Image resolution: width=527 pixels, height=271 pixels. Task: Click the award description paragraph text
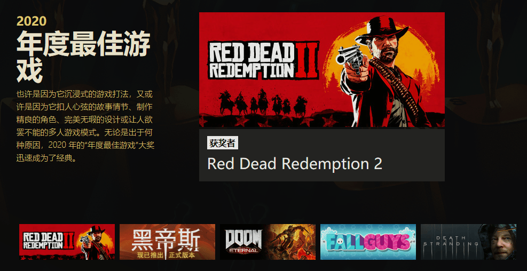pyautogui.click(x=85, y=126)
